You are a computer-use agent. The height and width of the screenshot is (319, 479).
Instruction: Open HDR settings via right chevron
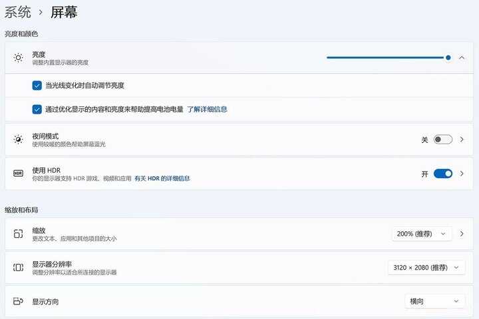[x=462, y=173]
